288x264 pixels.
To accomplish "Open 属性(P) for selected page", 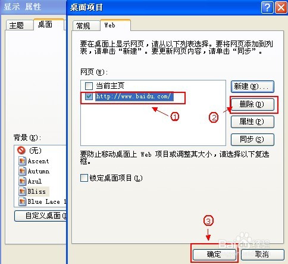I will [x=252, y=122].
